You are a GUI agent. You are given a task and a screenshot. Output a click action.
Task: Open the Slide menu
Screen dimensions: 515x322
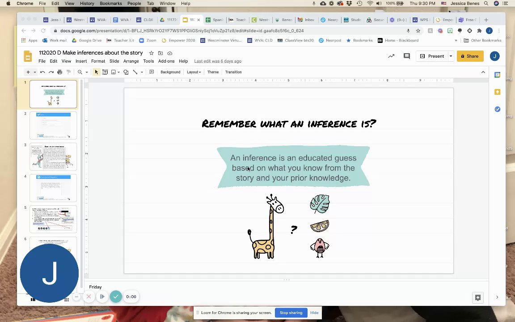tap(114, 61)
